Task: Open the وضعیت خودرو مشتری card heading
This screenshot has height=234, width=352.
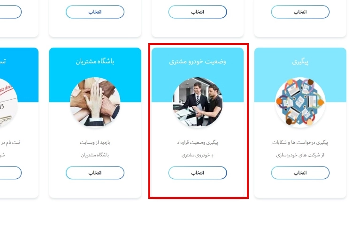Action: (x=198, y=62)
